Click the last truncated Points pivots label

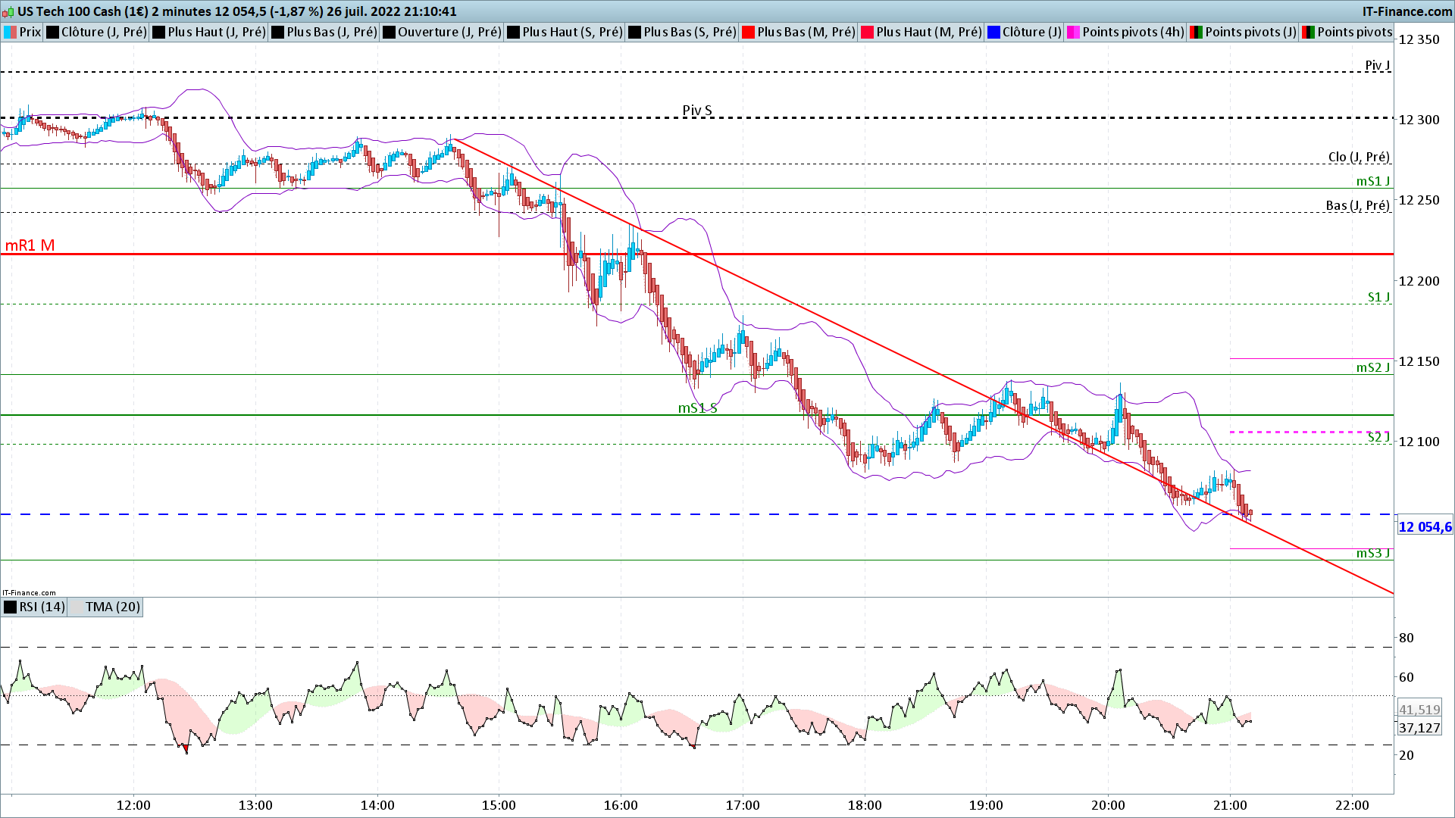click(1354, 32)
